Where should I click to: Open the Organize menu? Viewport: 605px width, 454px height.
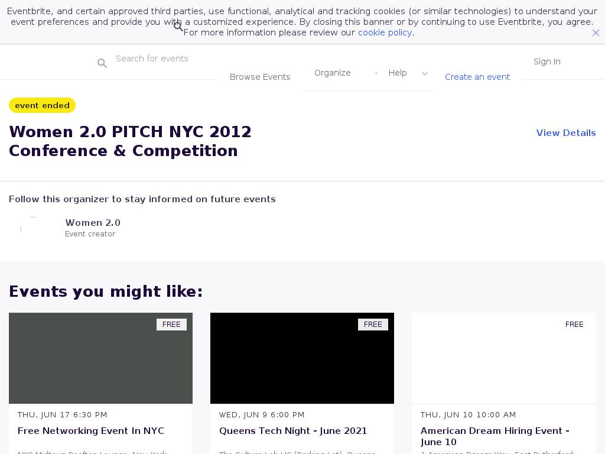pyautogui.click(x=332, y=73)
